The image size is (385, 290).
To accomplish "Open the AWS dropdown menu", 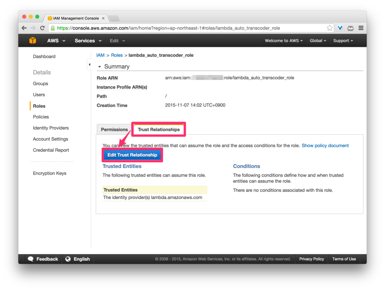I will click(56, 41).
